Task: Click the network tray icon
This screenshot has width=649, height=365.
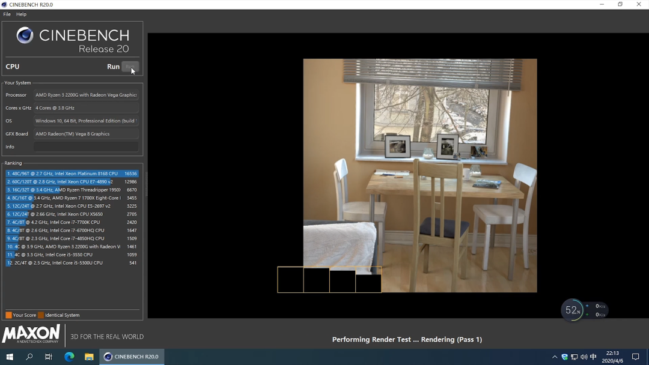Action: point(574,357)
